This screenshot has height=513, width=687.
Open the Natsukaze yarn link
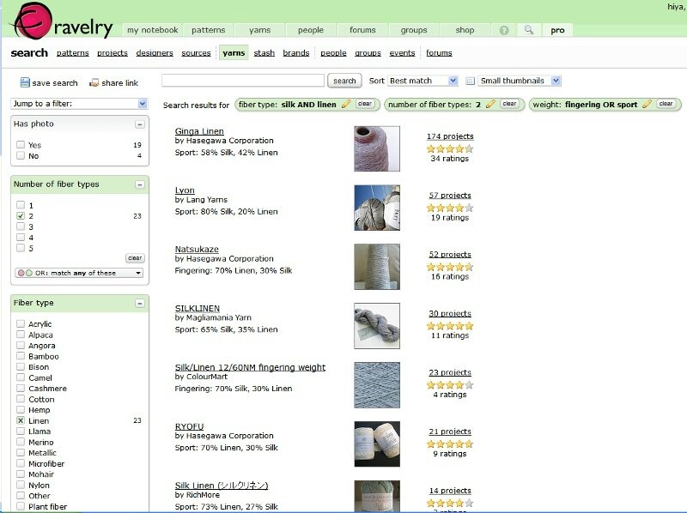click(x=197, y=249)
